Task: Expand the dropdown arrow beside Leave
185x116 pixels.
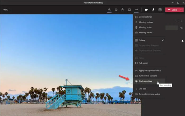Action: (x=181, y=10)
